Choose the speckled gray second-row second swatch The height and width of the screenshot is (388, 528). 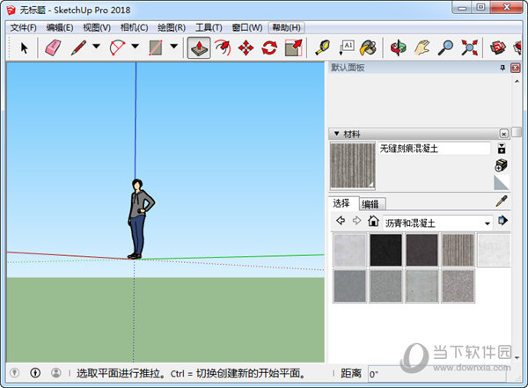[x=386, y=286]
